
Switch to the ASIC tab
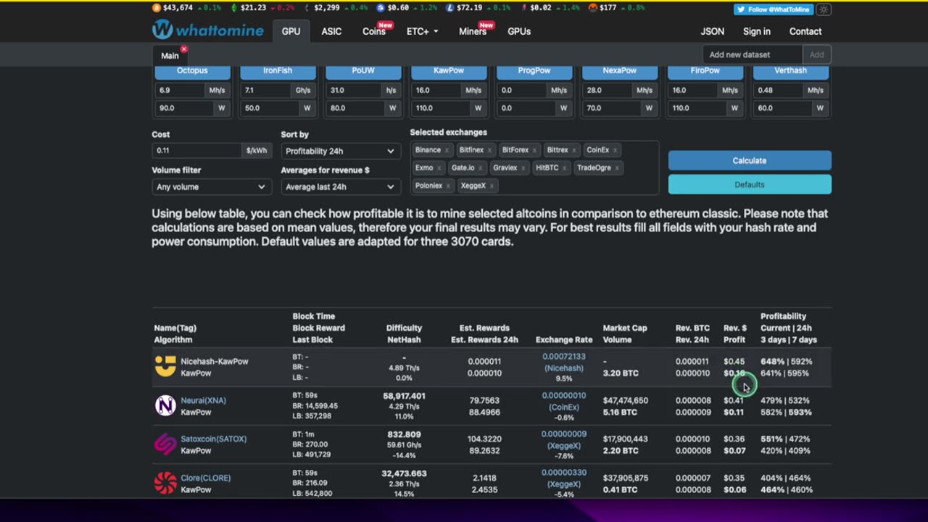331,31
